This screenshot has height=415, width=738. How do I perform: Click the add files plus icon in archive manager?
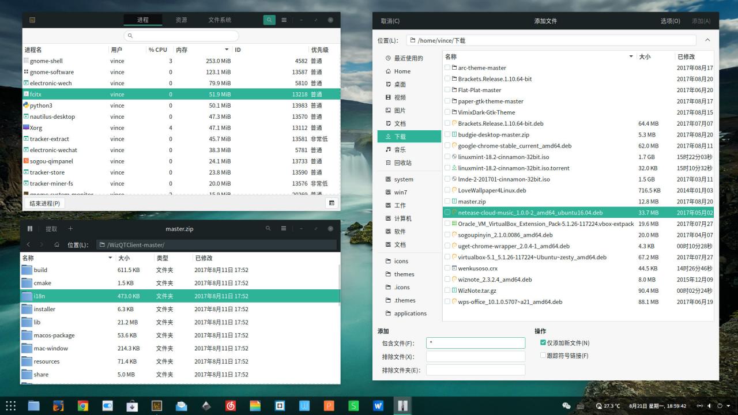[70, 229]
